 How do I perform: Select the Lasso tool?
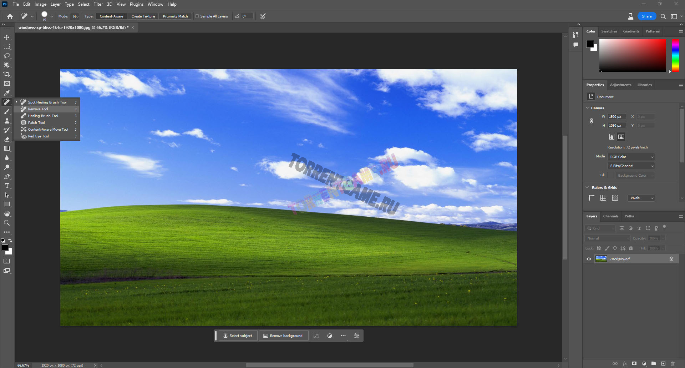pos(7,56)
